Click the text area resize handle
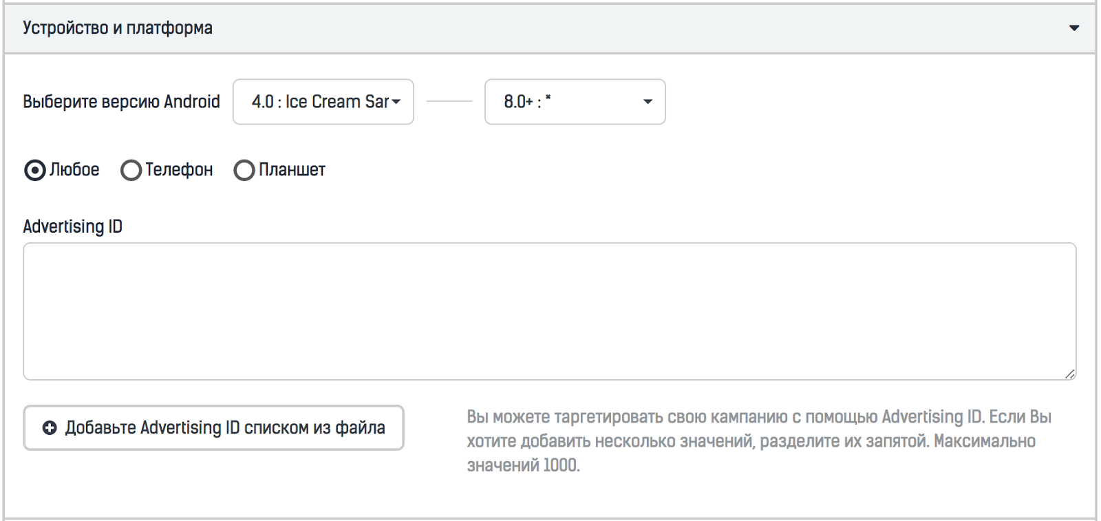 point(1069,374)
